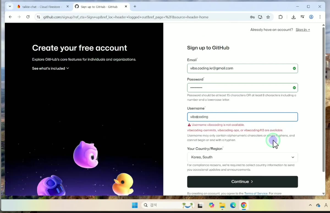Follow the Sign in link
This screenshot has height=213, width=330.
[x=303, y=30]
